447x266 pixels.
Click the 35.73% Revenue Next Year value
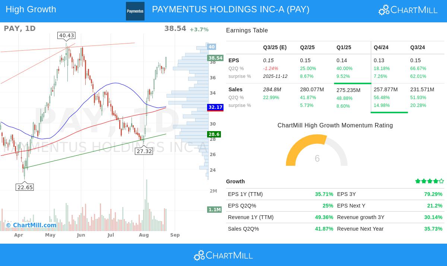click(x=433, y=229)
